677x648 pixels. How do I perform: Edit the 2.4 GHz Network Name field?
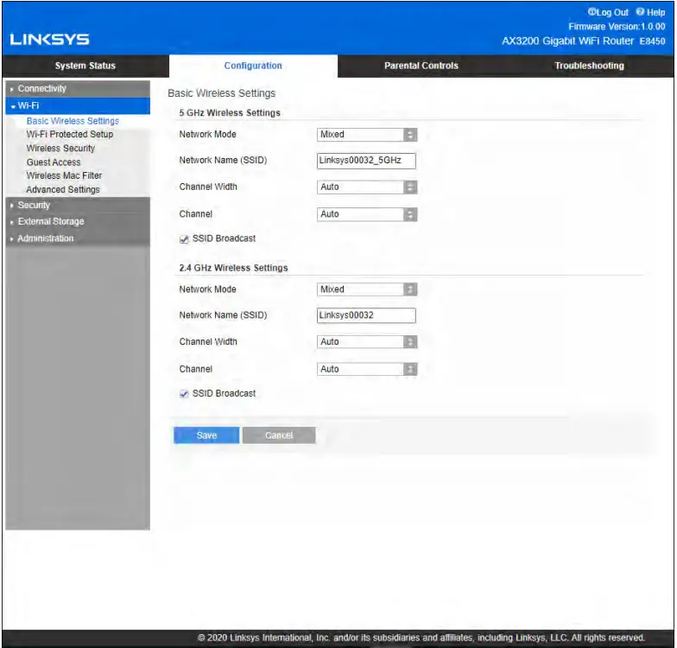(366, 315)
